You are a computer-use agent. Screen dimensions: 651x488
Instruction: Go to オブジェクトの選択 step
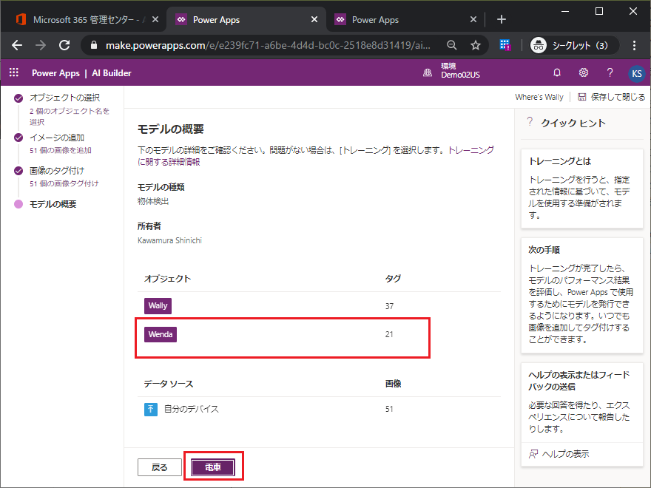(x=65, y=98)
